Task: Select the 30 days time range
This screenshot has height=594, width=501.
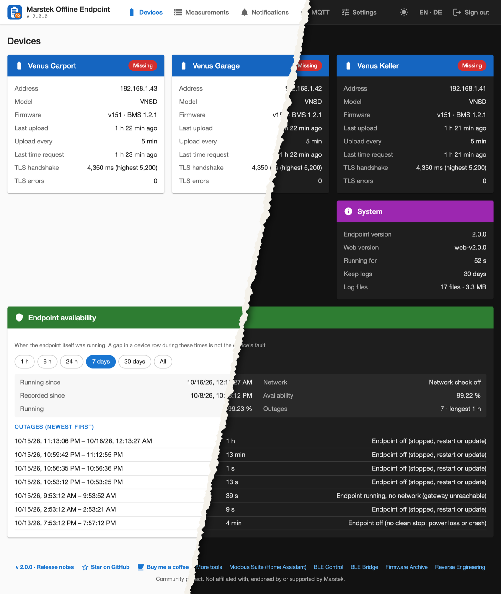Action: [135, 362]
